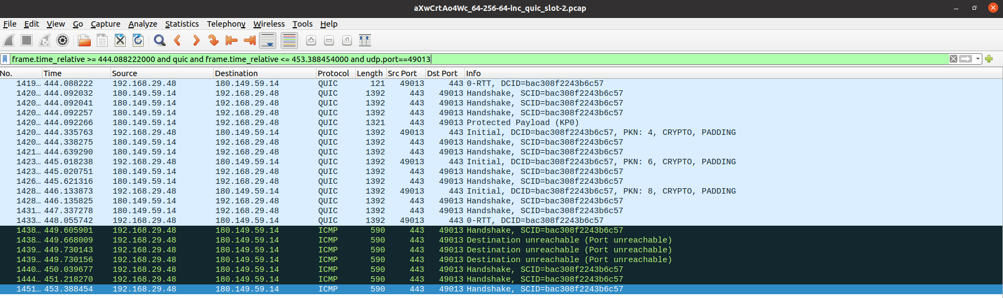
Task: Open capture options gear icon
Action: [x=63, y=40]
